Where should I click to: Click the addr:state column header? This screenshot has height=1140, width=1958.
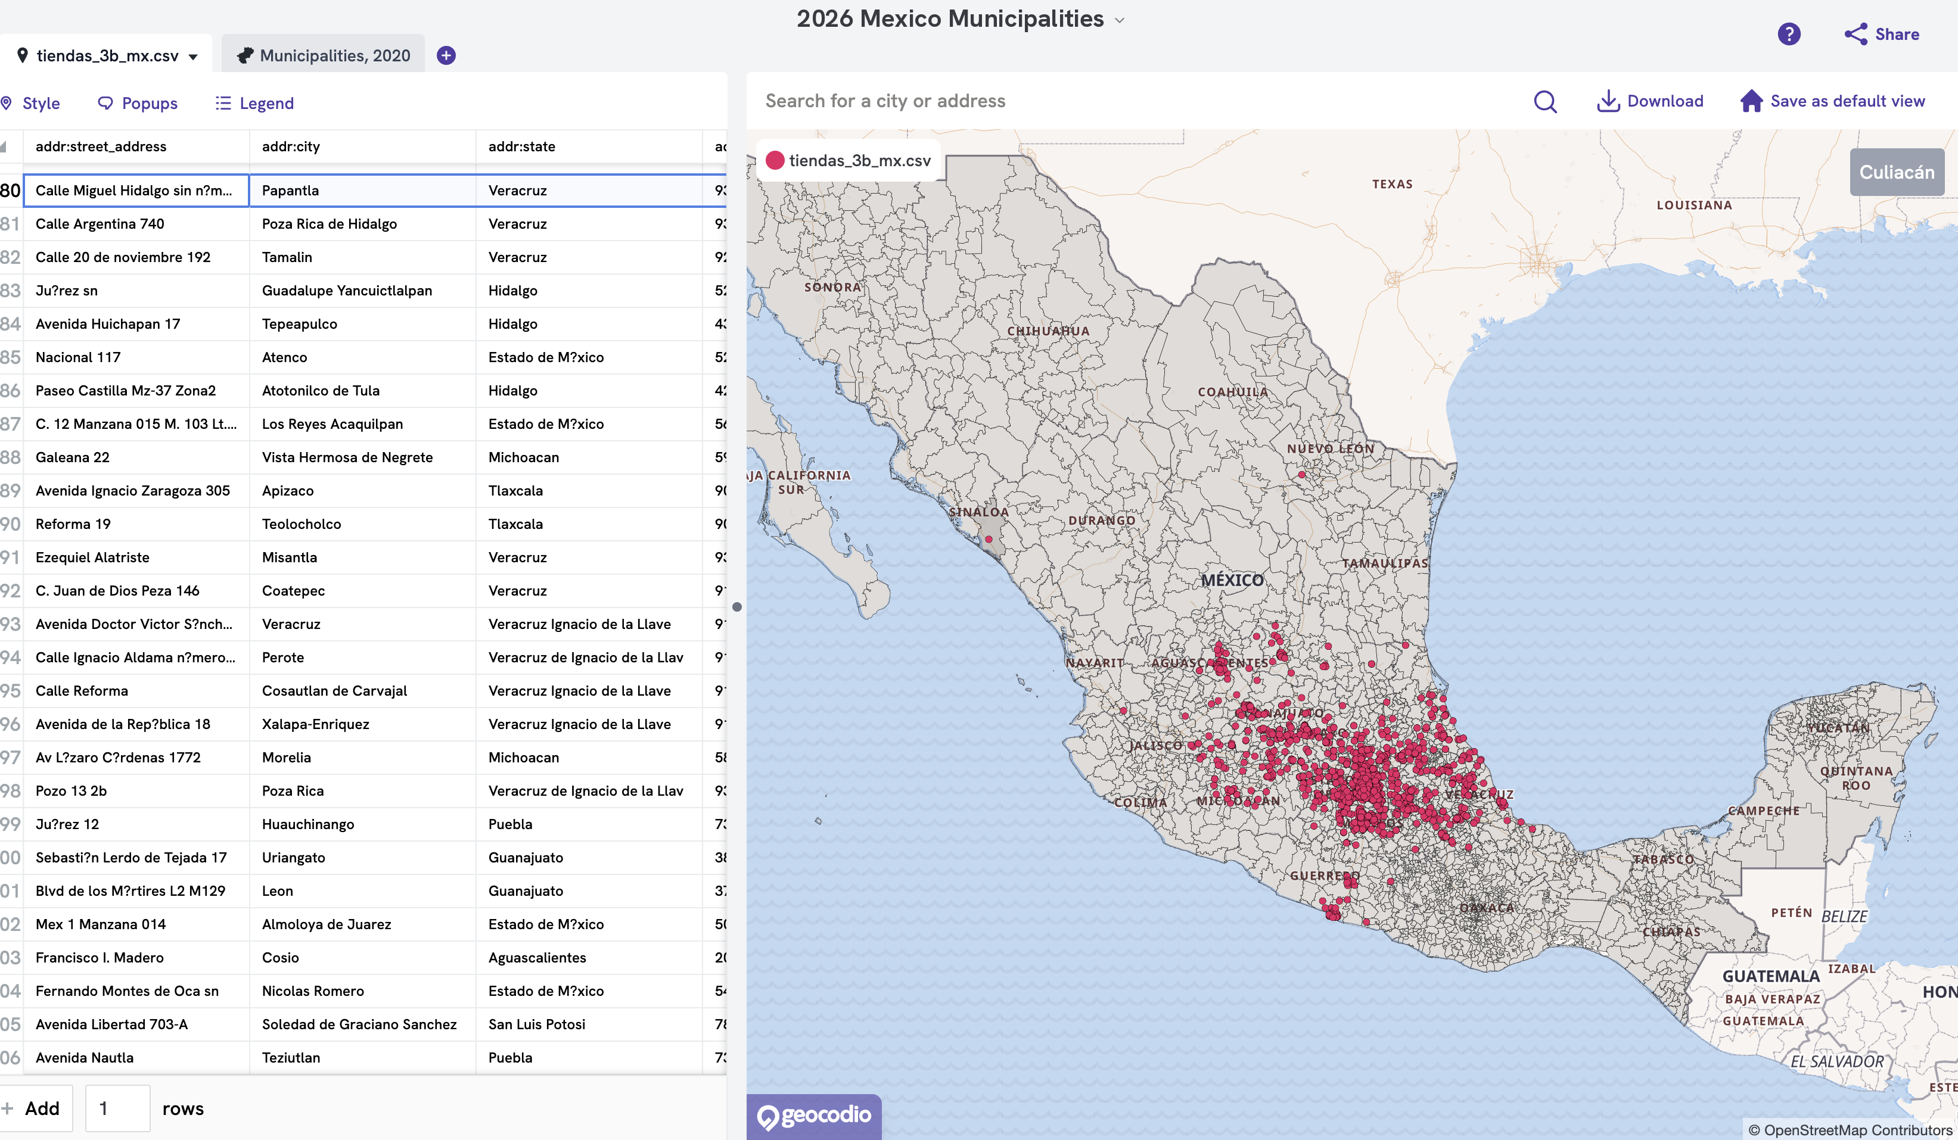pos(589,146)
